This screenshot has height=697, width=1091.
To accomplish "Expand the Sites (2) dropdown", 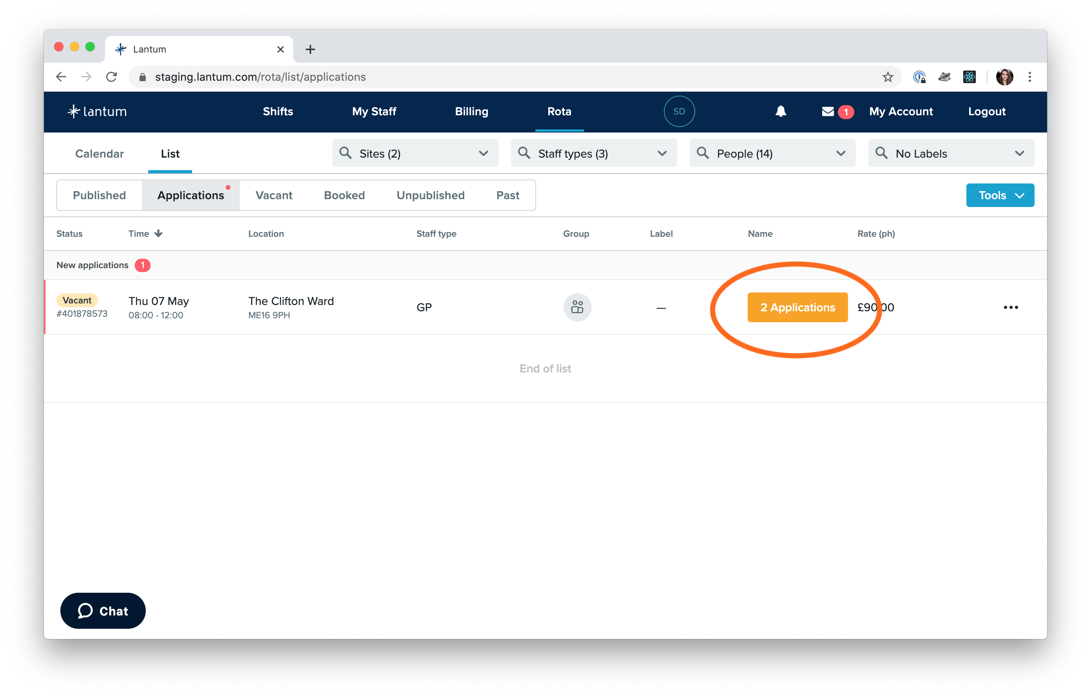I will pos(415,153).
